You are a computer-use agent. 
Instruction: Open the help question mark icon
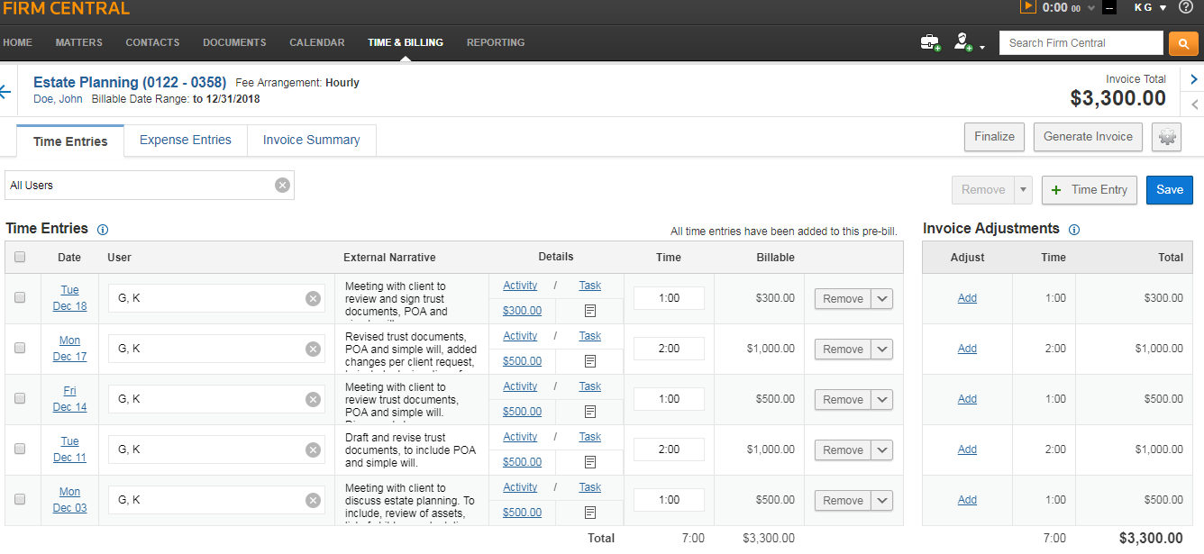tap(1185, 7)
